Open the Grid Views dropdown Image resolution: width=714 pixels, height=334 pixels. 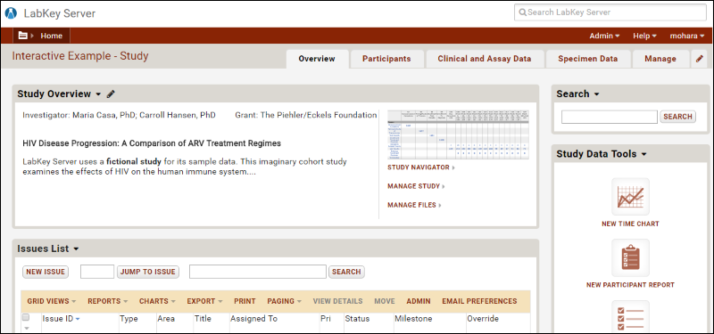click(52, 301)
